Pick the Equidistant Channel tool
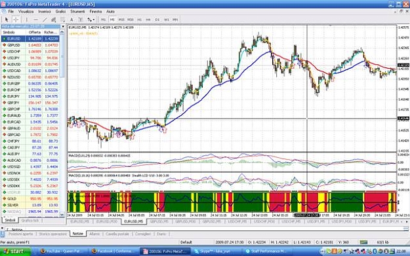This screenshot has width=410, height=256. [x=54, y=20]
